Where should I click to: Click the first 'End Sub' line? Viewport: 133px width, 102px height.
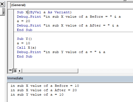click(25, 30)
